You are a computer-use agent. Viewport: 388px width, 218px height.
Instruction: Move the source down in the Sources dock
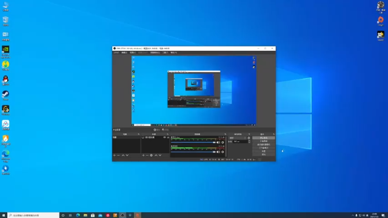(x=160, y=155)
